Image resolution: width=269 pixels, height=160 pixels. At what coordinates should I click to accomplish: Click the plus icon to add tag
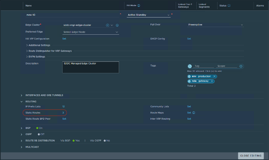click(x=241, y=66)
